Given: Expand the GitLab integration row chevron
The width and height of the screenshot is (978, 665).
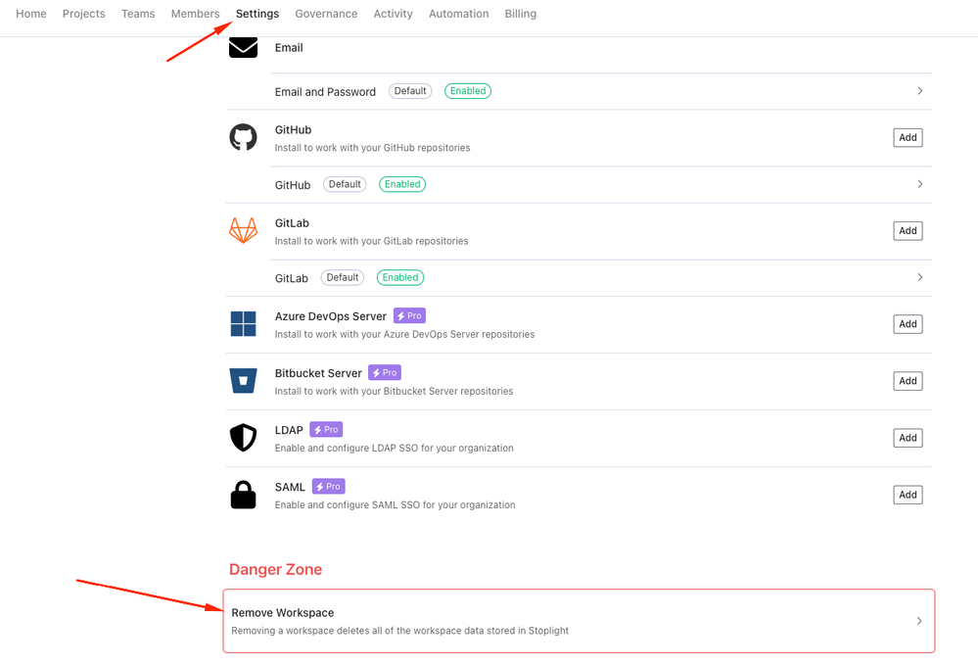Looking at the screenshot, I should pos(920,277).
